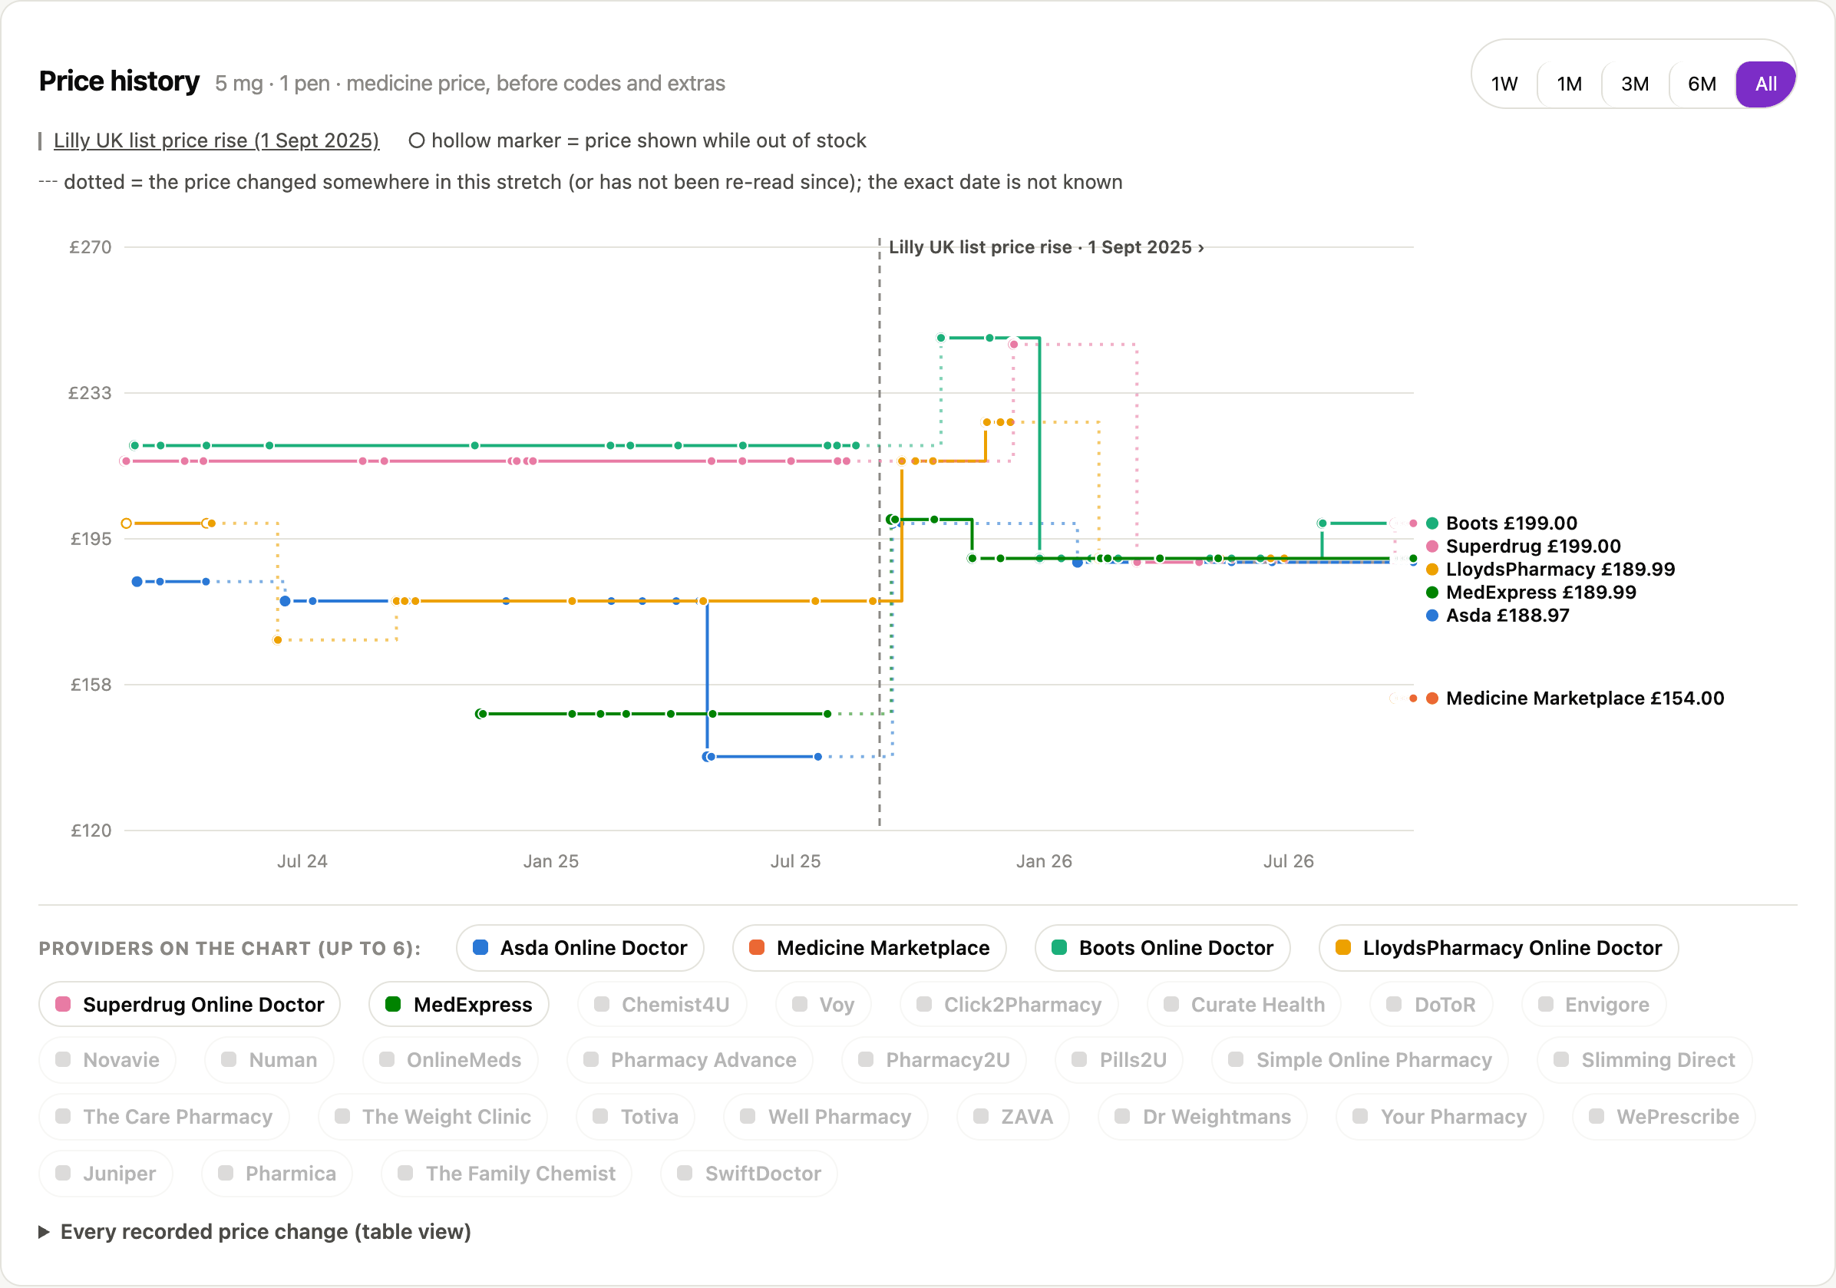
Task: Add Curate Health to the chart
Action: point(1244,1004)
